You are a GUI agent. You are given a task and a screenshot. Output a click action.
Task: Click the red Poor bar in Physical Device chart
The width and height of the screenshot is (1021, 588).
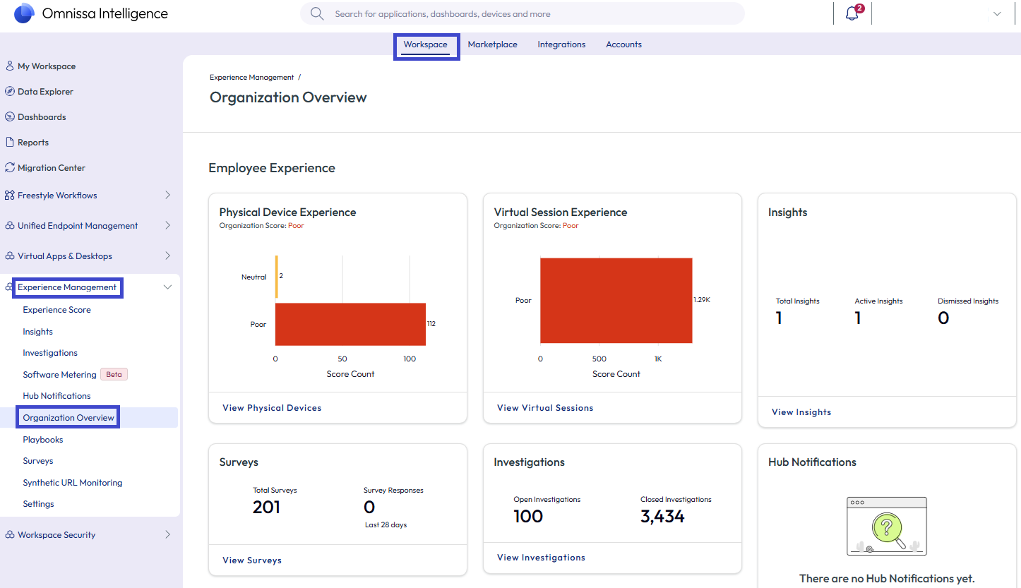pyautogui.click(x=350, y=324)
